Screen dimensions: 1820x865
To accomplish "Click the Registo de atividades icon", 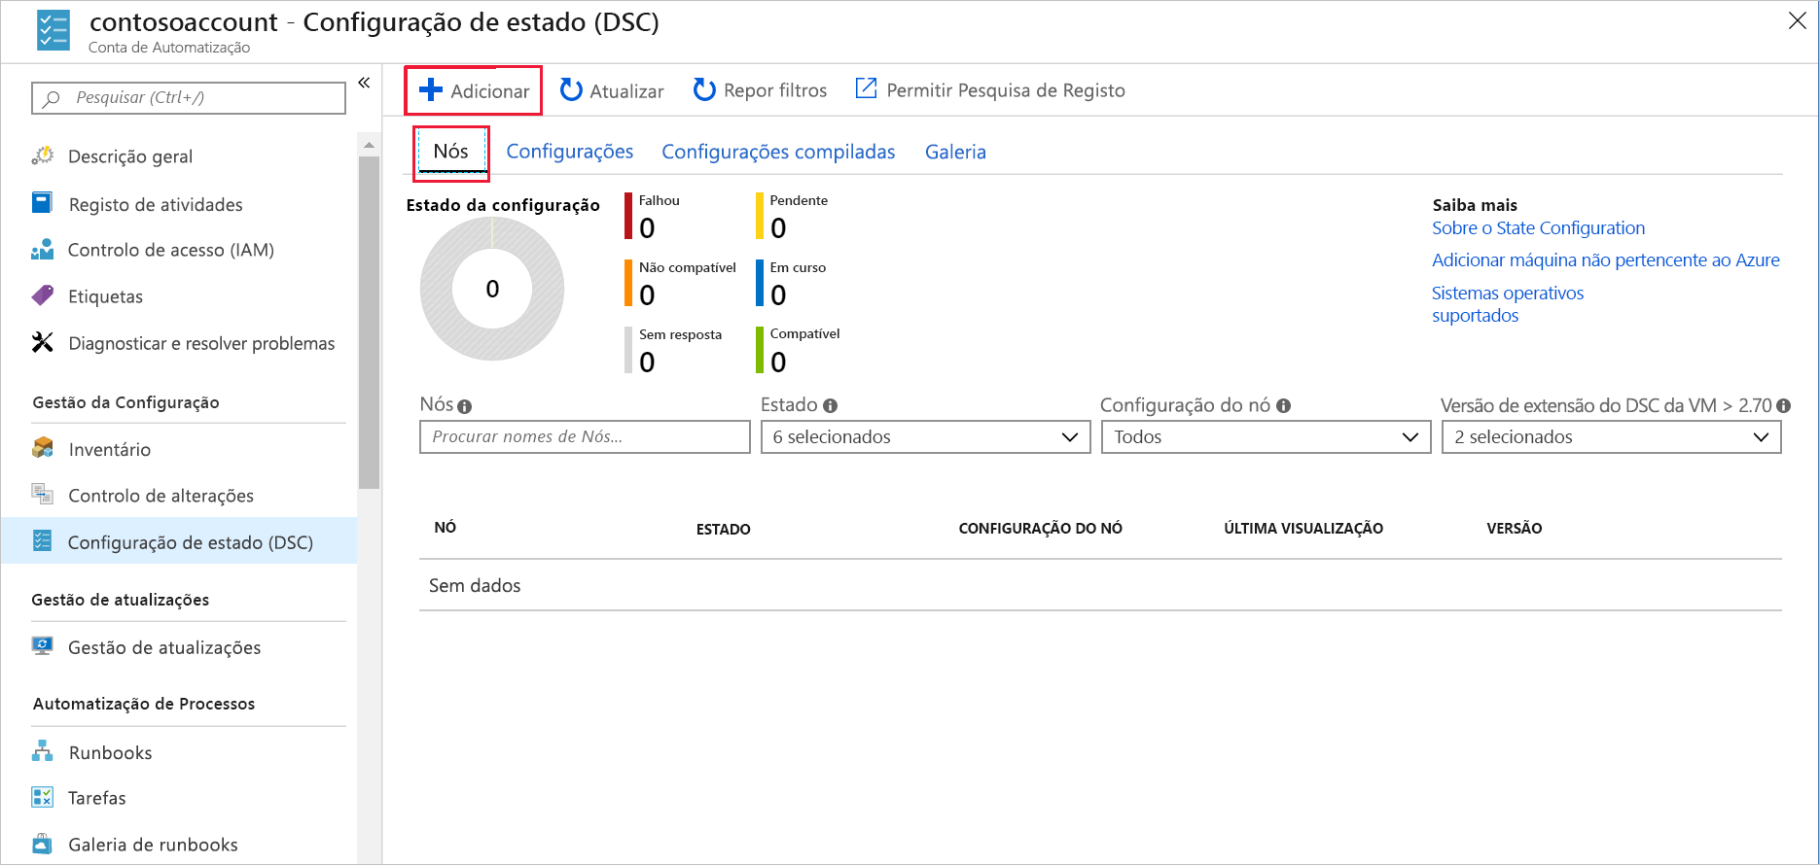I will coord(42,203).
